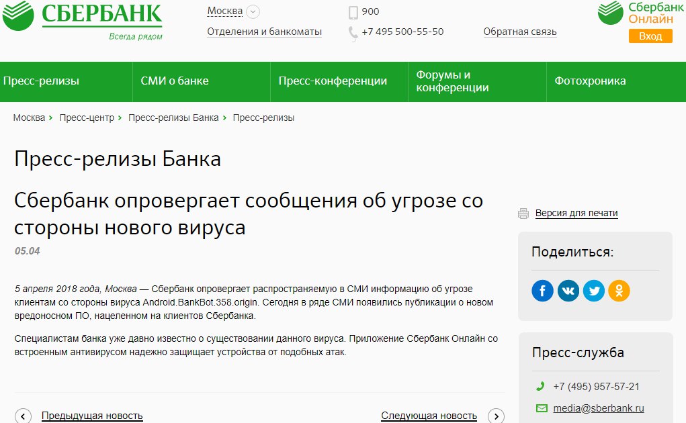Click the slogan Всегда рядом
This screenshot has height=423, width=686.
point(136,37)
